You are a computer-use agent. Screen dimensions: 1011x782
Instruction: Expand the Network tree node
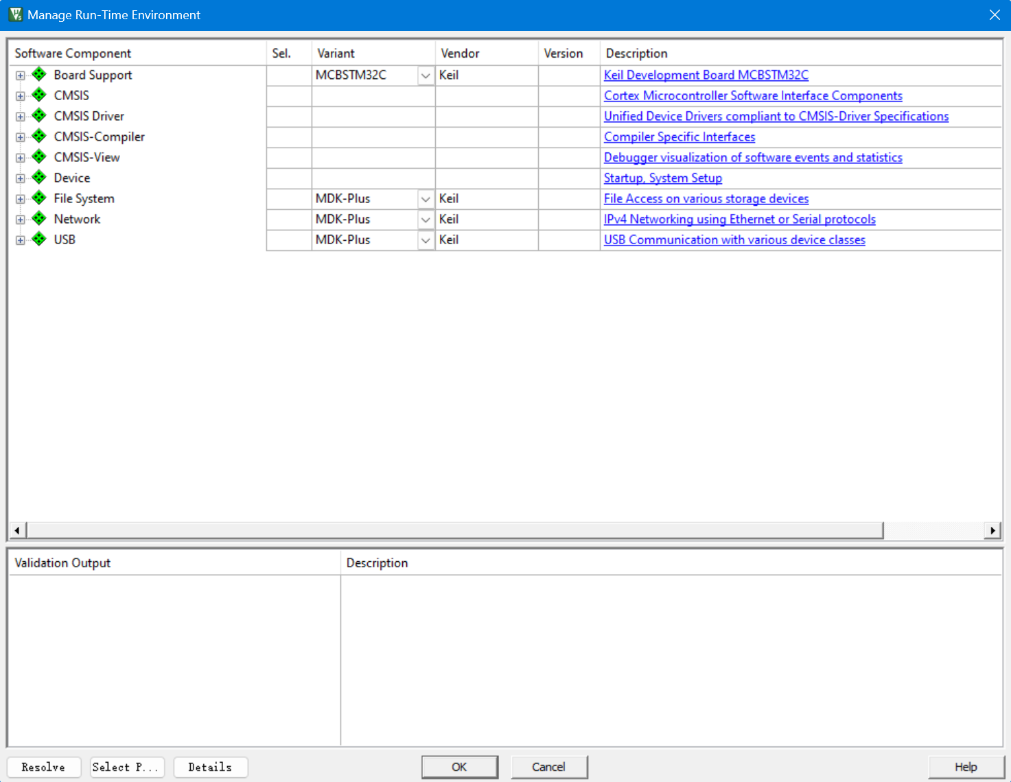pos(21,220)
